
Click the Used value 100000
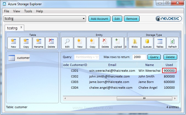169,88
